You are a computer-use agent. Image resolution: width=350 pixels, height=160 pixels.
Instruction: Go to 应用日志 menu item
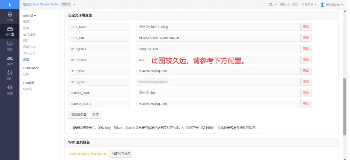(29, 47)
